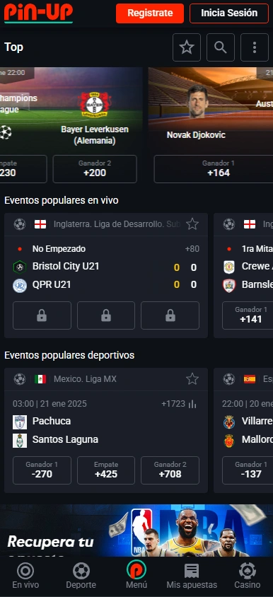Screen dimensions: 273x597
Task: Favorite the Mexico Liga MX match star
Action: pos(192,379)
